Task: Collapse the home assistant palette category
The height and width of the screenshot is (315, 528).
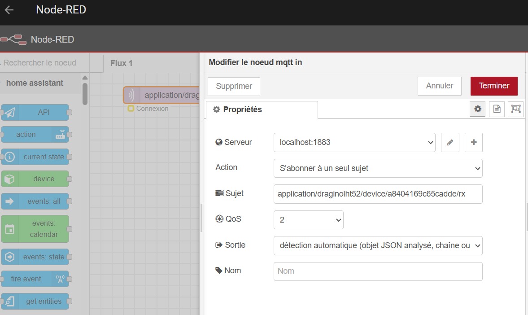Action: (35, 83)
